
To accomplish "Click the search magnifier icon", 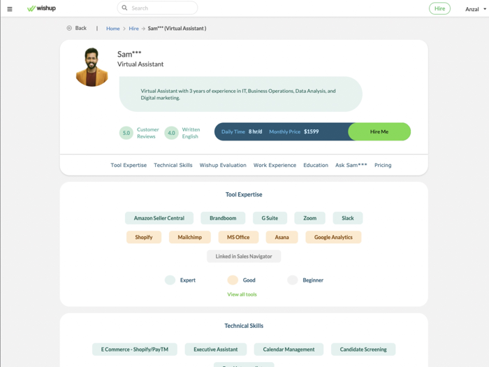I will (124, 8).
